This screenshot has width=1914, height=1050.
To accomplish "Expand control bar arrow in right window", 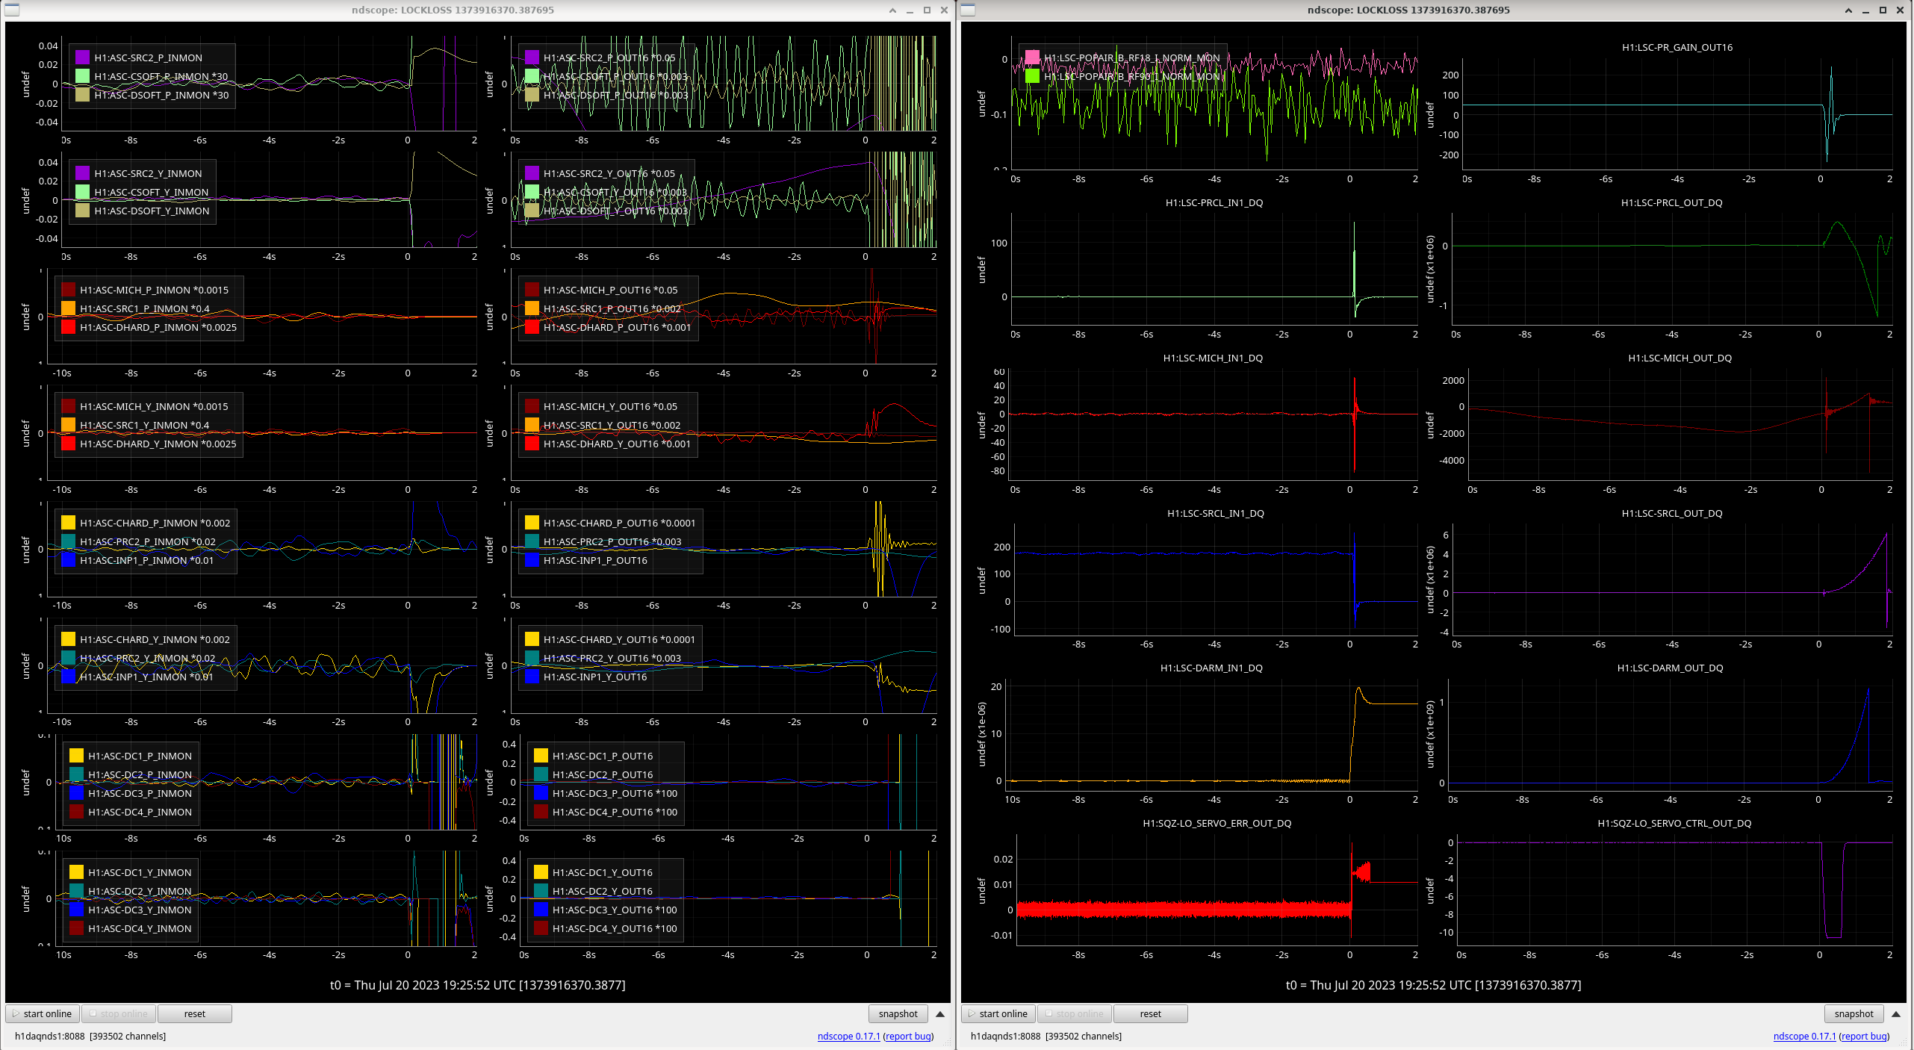I will pyautogui.click(x=1895, y=1013).
